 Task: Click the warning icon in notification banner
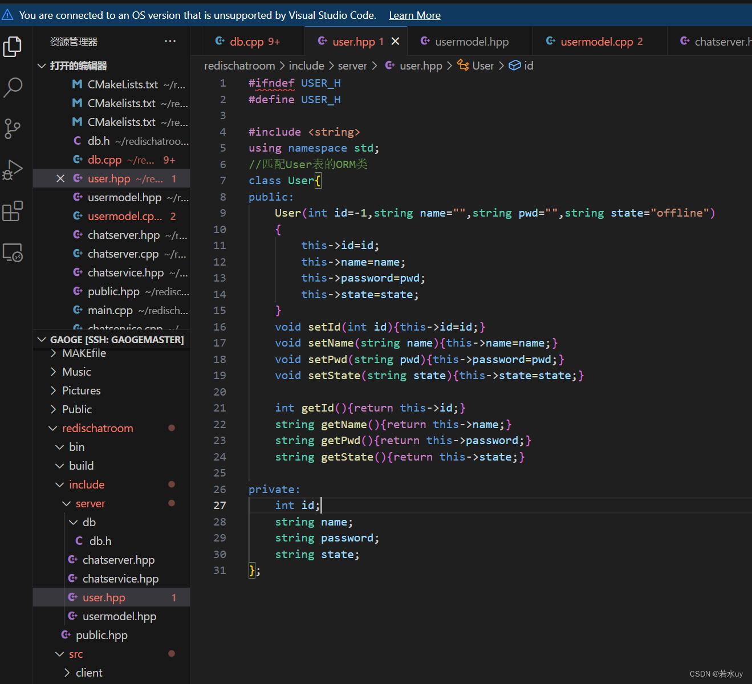8,15
